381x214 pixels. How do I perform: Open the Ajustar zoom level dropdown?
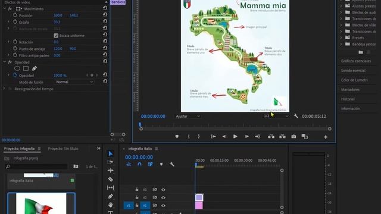pyautogui.click(x=188, y=117)
